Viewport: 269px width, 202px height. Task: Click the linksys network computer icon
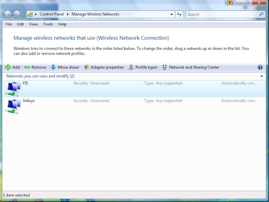click(x=13, y=107)
